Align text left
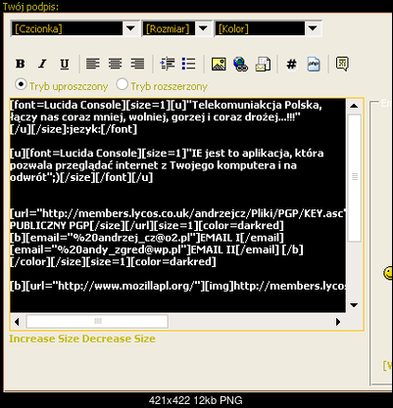 coord(93,64)
